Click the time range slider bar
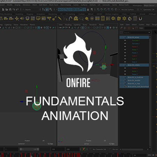 coord(29,149)
